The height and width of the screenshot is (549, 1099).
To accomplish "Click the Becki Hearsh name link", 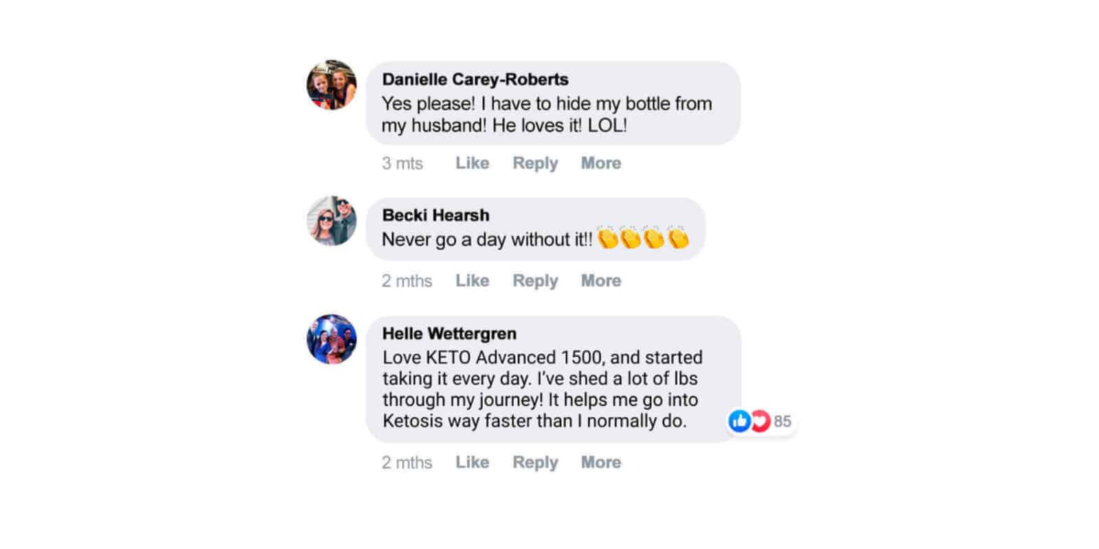I will [436, 215].
